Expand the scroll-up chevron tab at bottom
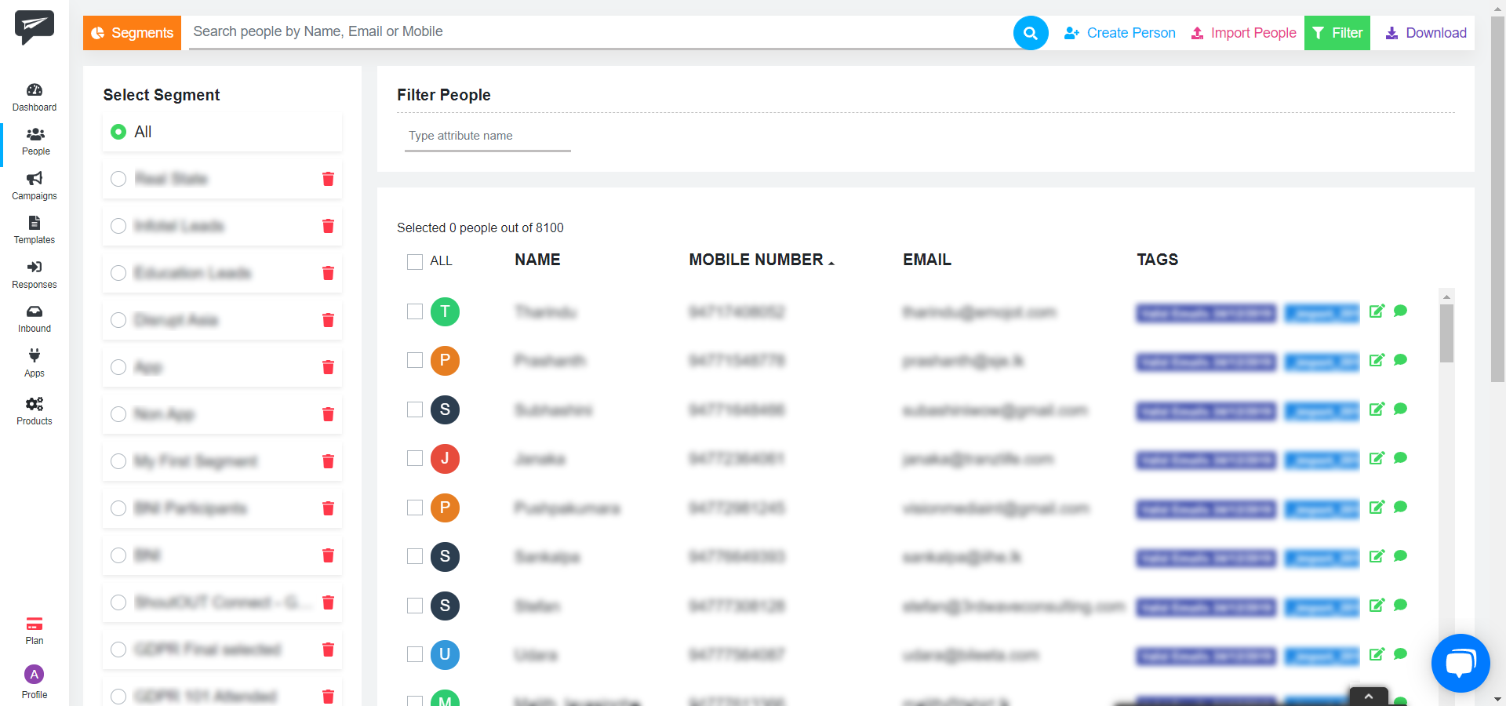This screenshot has height=706, width=1506. [x=1368, y=697]
